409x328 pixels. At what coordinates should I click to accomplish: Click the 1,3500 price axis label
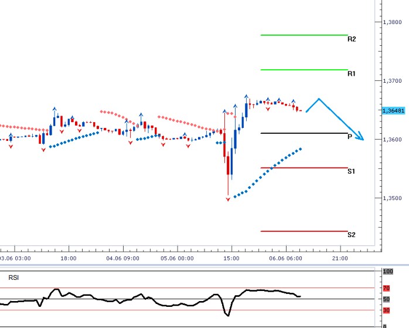tap(393, 198)
